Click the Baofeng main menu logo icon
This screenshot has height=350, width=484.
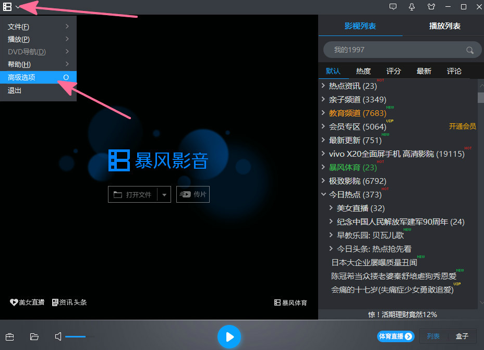point(7,6)
